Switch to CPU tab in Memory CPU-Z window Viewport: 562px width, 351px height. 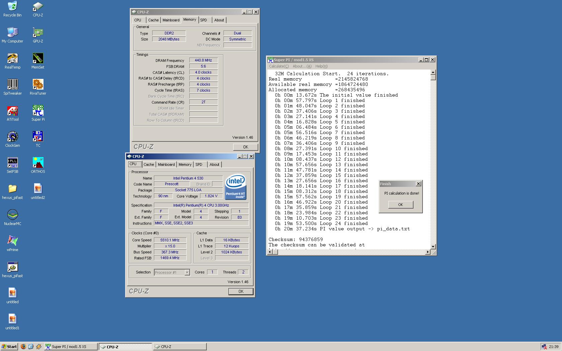pyautogui.click(x=137, y=20)
